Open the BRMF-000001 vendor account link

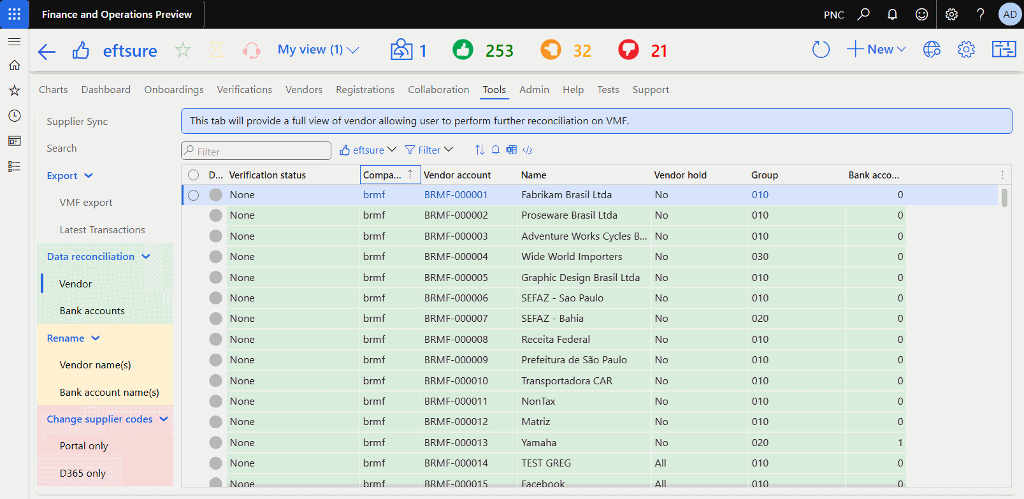[456, 195]
